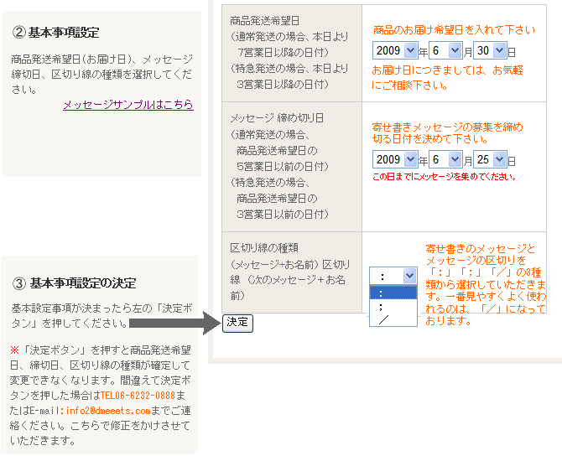Open the message deadline year dropdown
562x456 pixels.
(x=395, y=159)
